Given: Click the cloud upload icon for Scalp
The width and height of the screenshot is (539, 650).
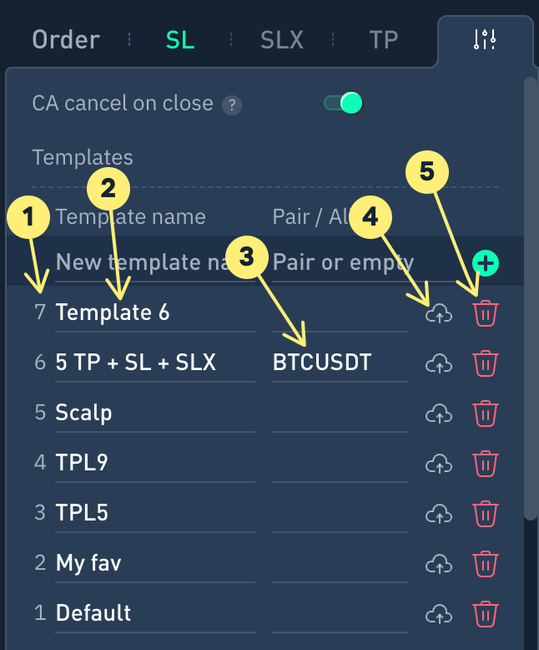Looking at the screenshot, I should click(x=438, y=414).
